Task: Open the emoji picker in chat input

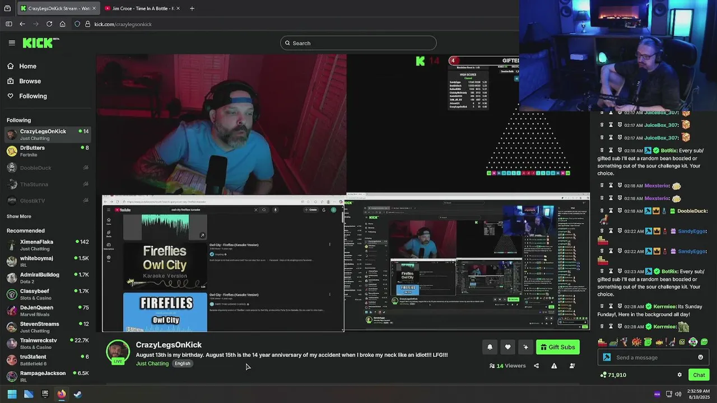Action: (700, 358)
